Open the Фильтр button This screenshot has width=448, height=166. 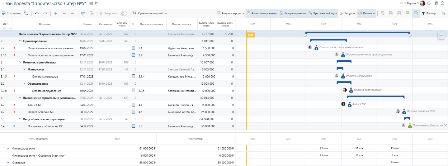(x=429, y=13)
